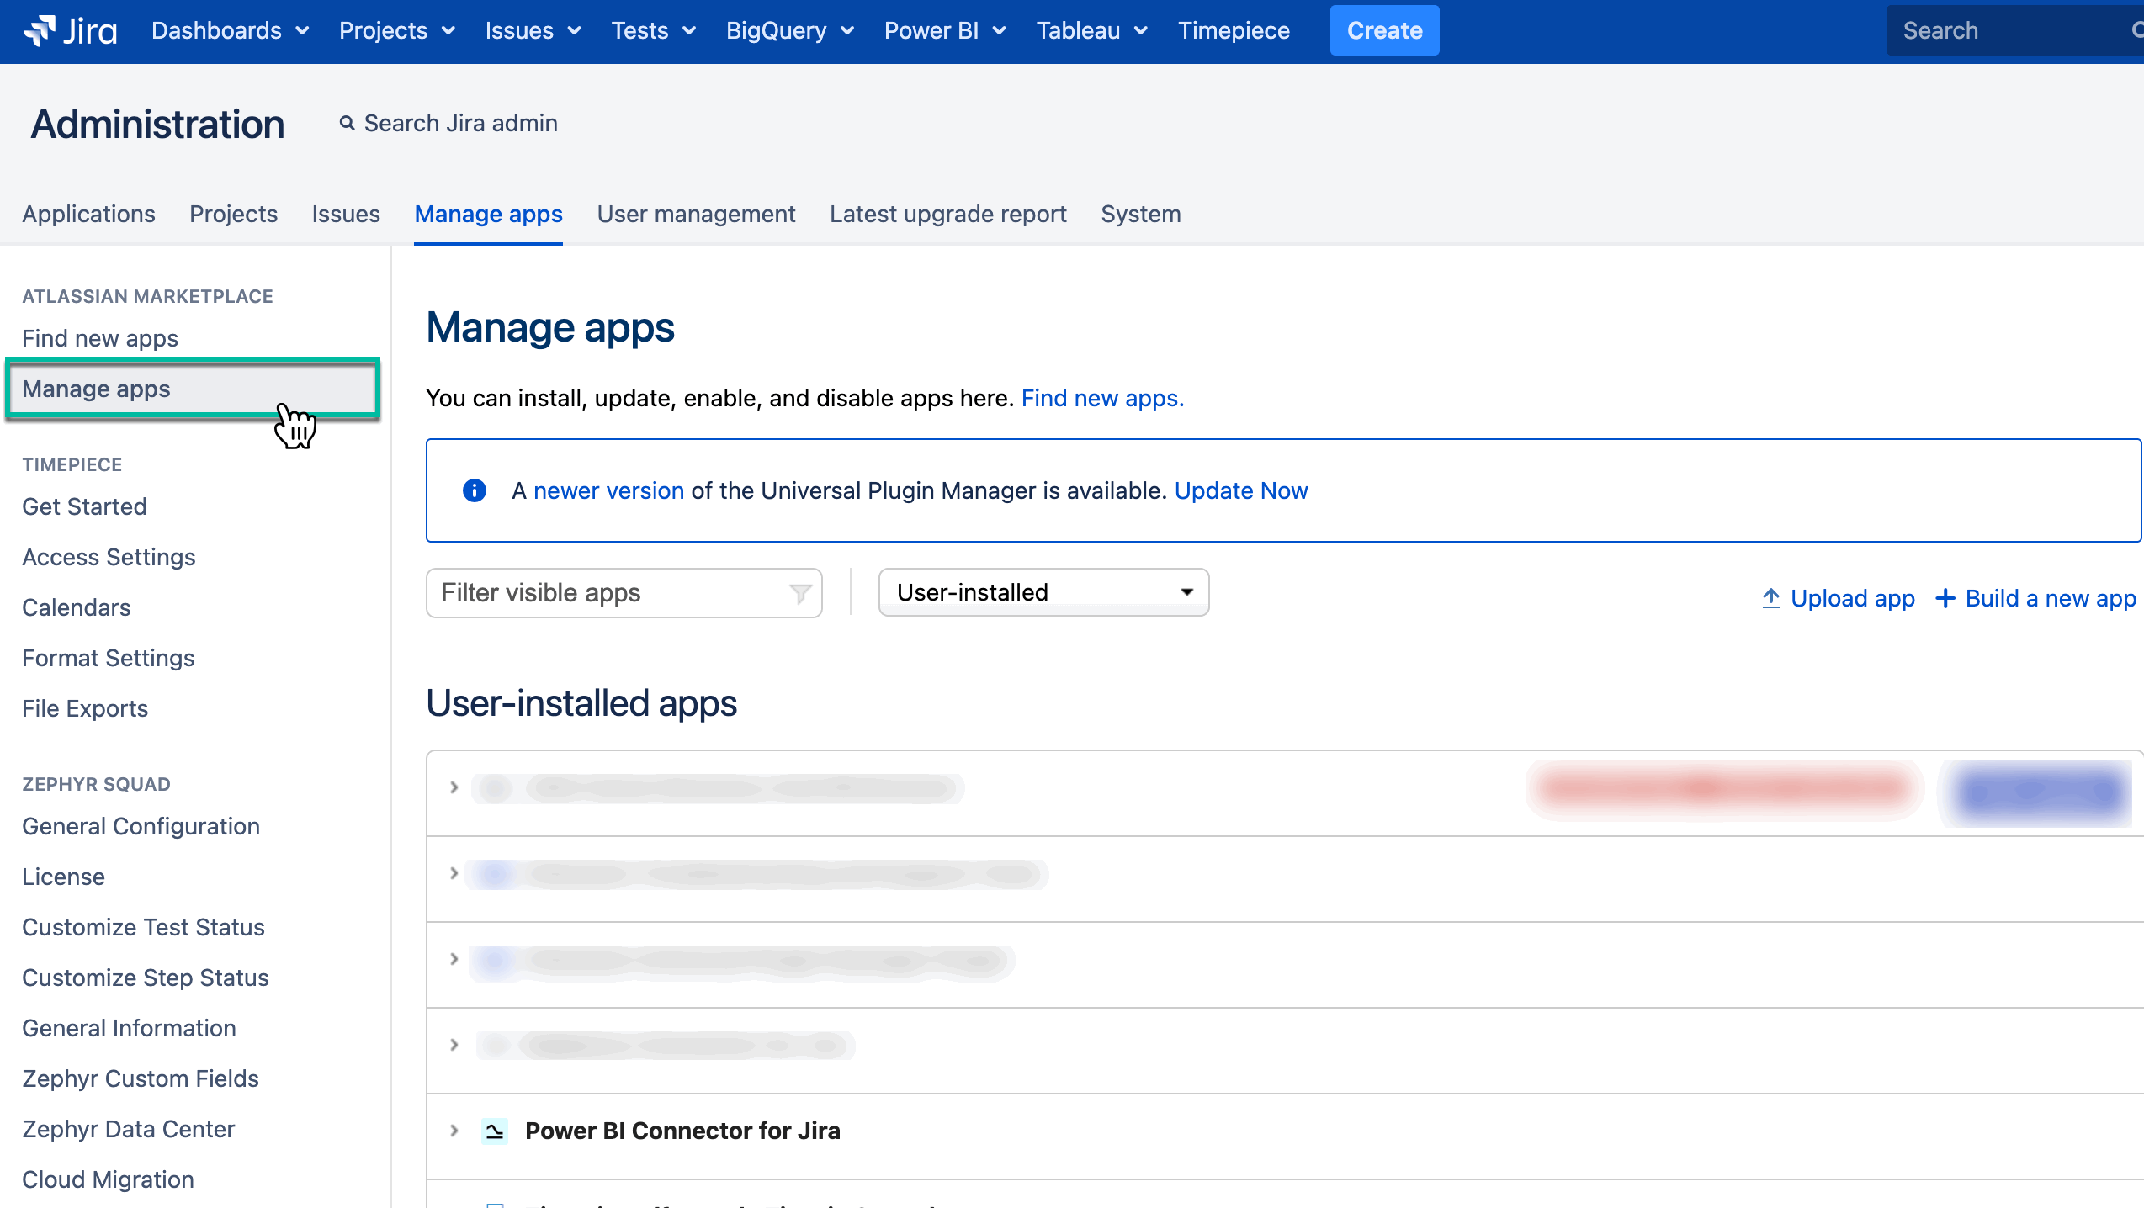Screen dimensions: 2144x1208
Task: Click the Upload app arrow icon
Action: pos(1771,598)
